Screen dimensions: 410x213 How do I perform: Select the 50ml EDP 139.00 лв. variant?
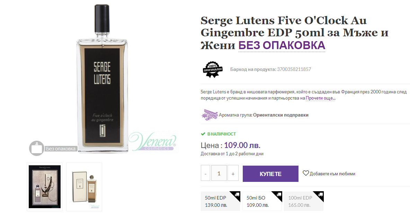[220, 201]
